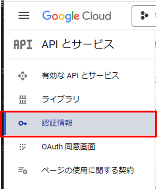Click the API とサービス heading
Viewport: 157px width, 189px height.
click(x=78, y=44)
